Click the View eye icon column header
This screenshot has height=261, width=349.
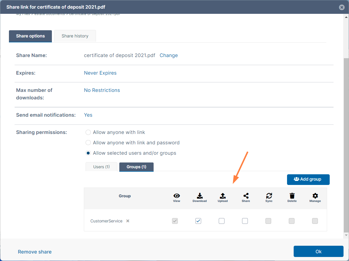pos(177,196)
